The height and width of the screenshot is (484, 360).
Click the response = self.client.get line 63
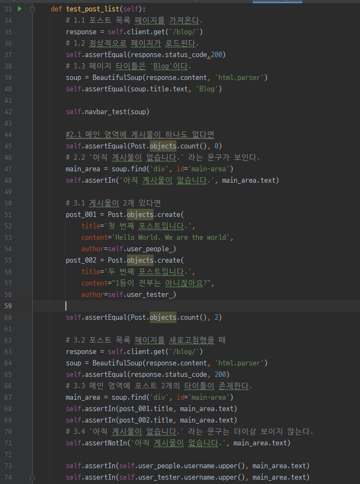(x=135, y=351)
